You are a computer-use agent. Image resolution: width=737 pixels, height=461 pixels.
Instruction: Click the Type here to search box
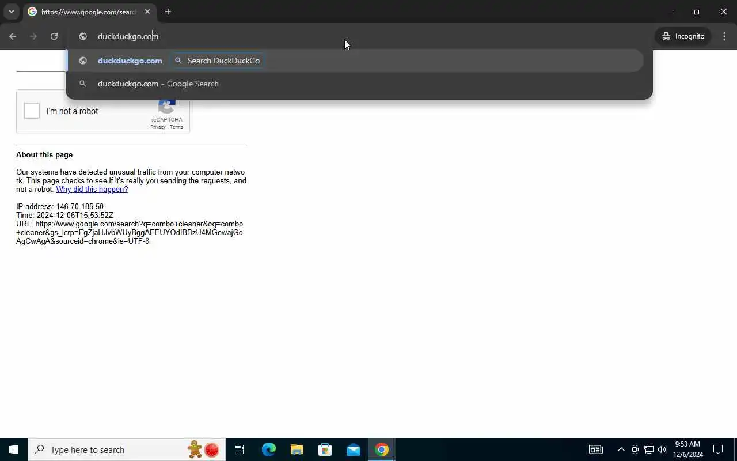coord(127,449)
